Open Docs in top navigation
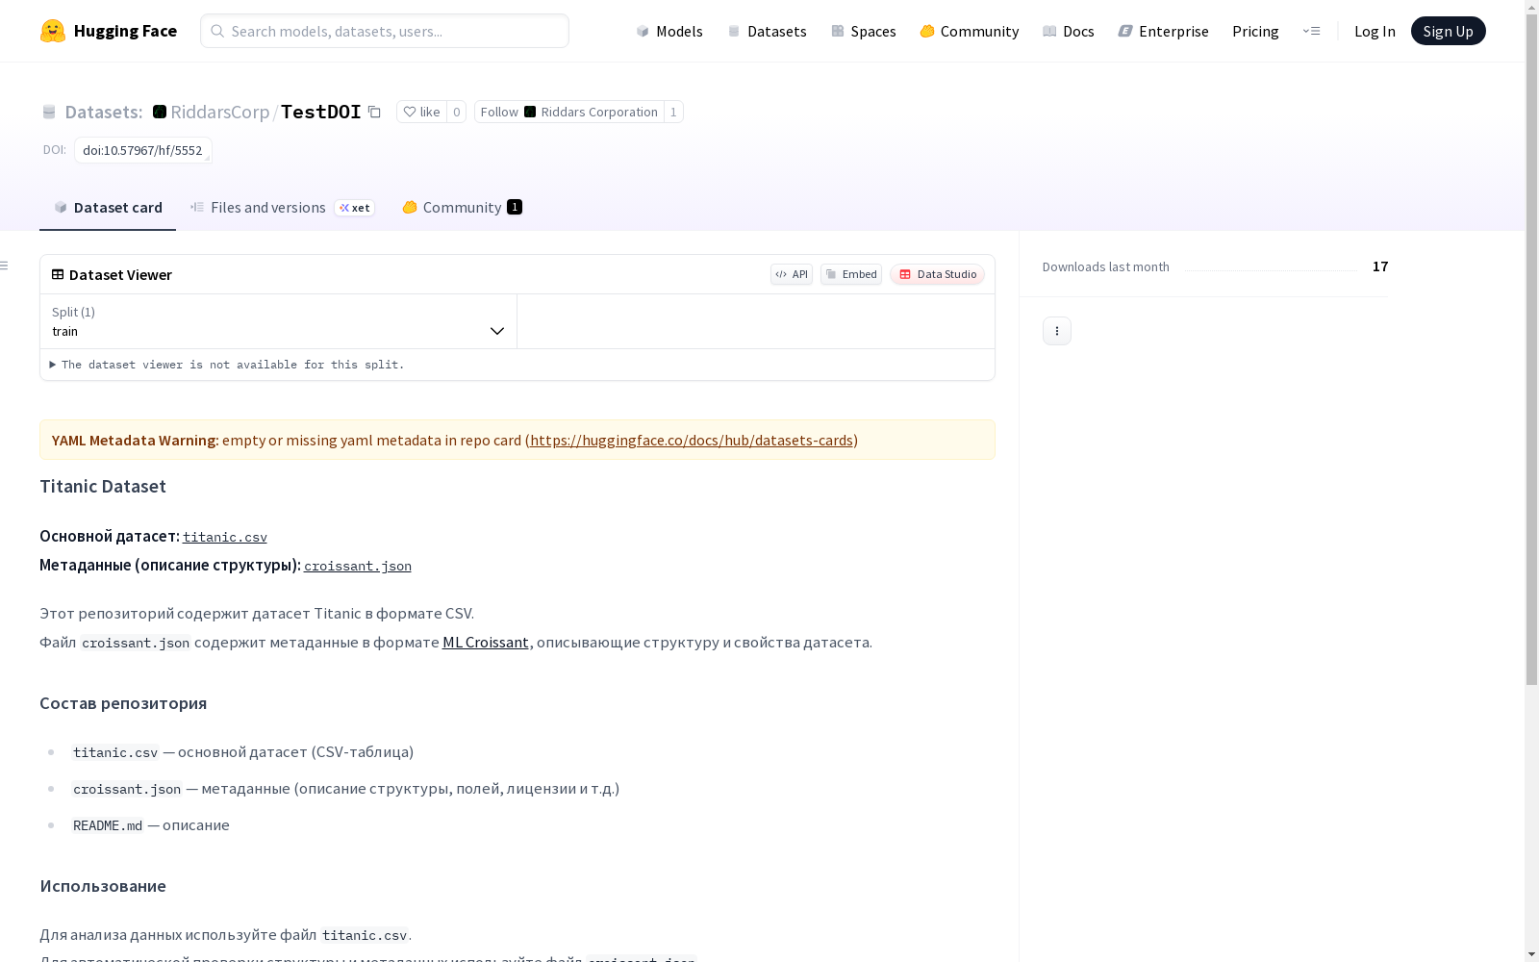The image size is (1539, 962). click(1069, 31)
